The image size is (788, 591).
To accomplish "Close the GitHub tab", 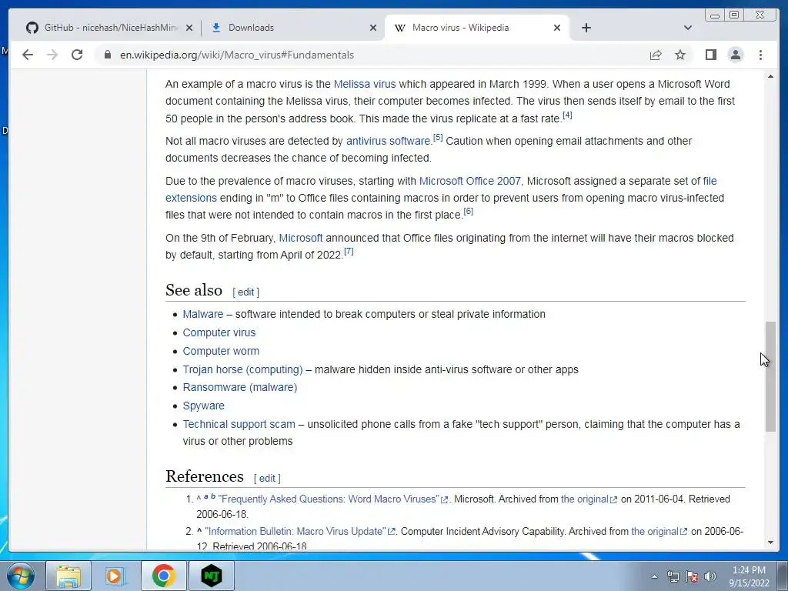I will click(x=189, y=28).
